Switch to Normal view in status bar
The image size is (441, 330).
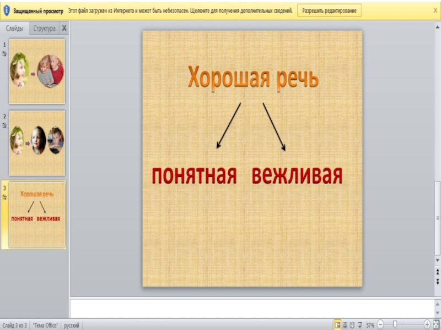(x=337, y=325)
